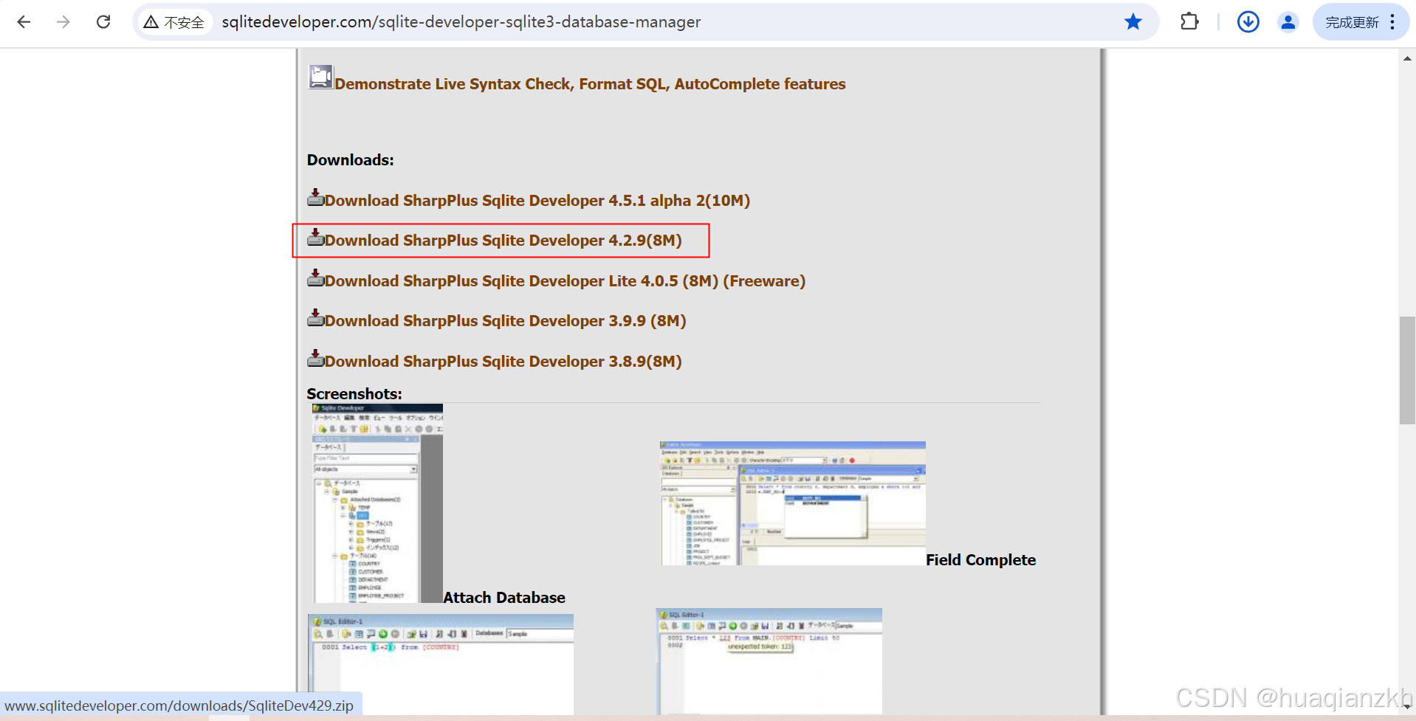Click the download icon for Lite 4.0.5
1416x721 pixels.
tap(316, 277)
